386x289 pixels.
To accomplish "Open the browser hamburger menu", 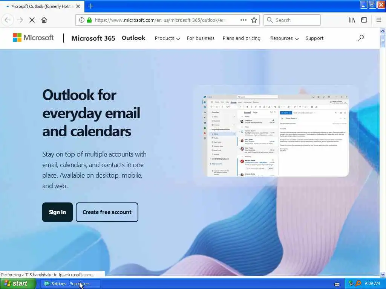I will point(378,20).
